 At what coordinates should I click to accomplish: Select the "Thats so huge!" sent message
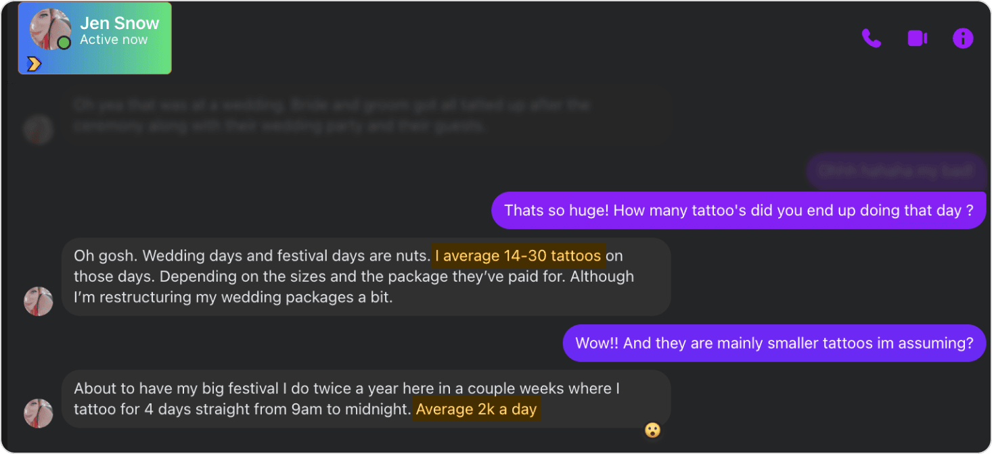click(x=738, y=210)
